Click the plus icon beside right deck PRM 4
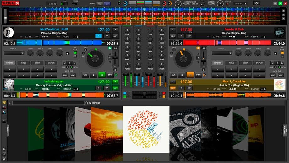 click(275, 54)
